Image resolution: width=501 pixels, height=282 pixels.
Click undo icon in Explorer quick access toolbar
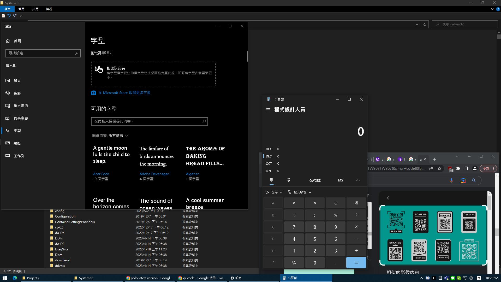[x=9, y=16]
